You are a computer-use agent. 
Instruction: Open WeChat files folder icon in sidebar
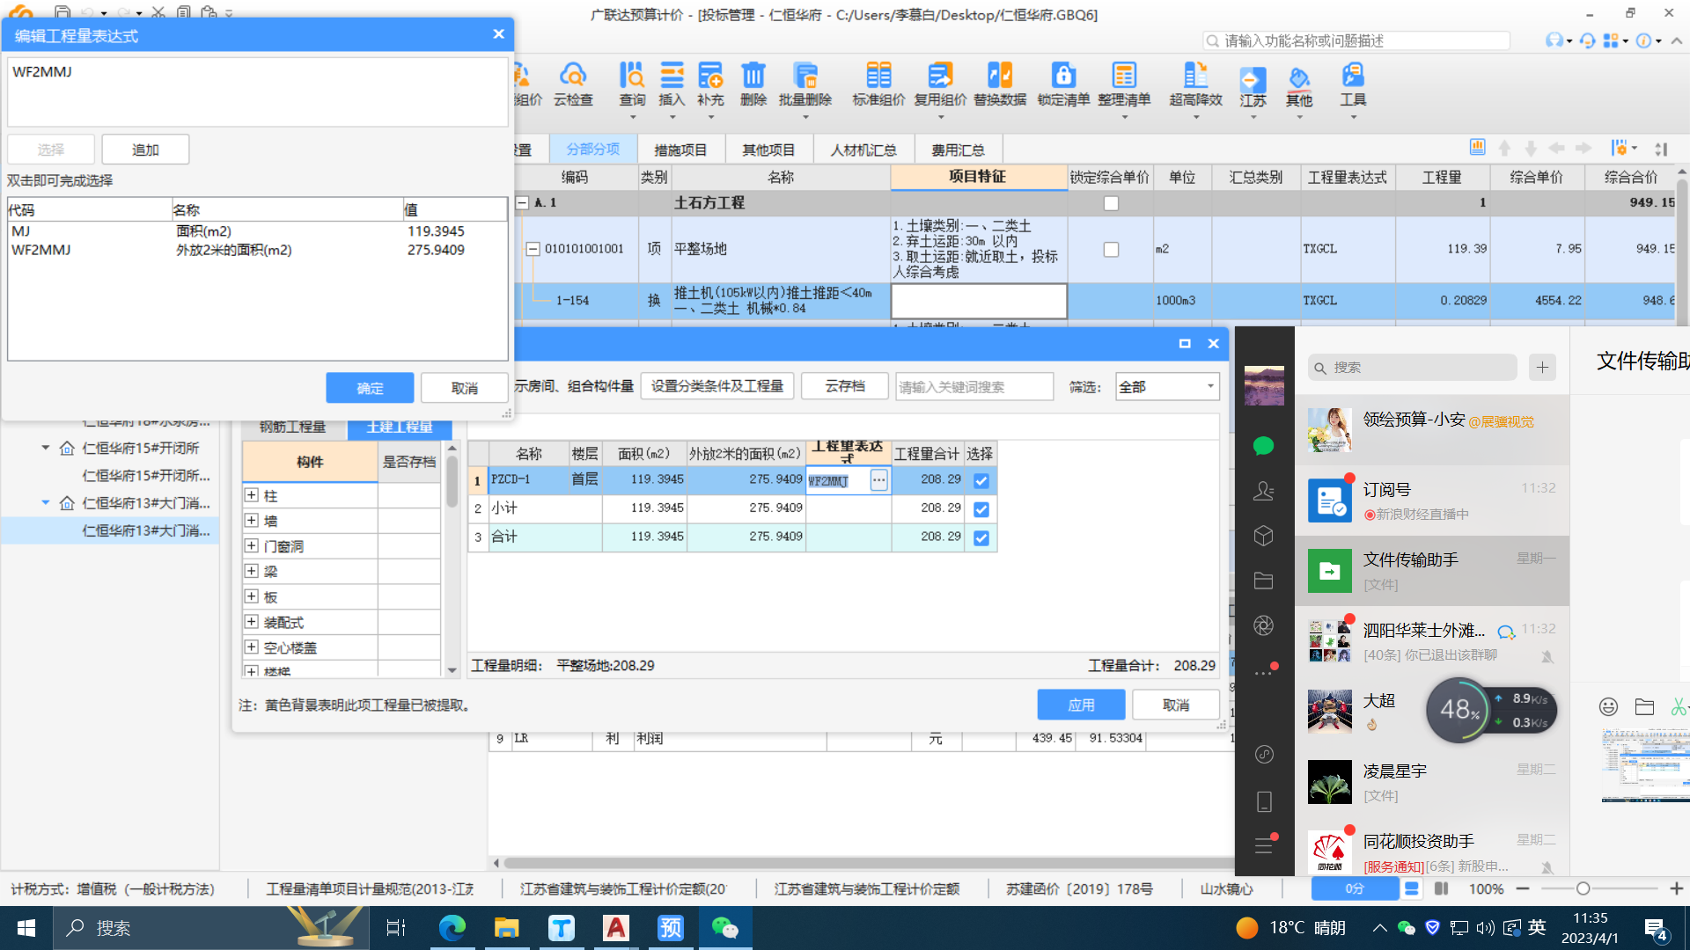[1263, 581]
